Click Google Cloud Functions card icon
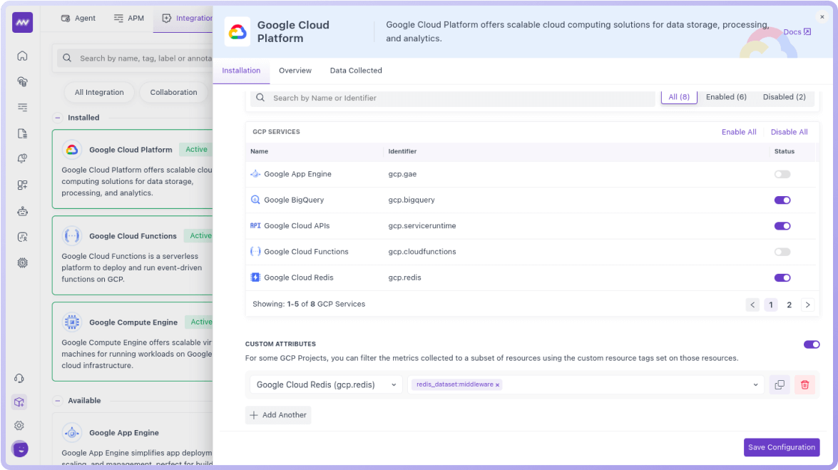Image resolution: width=838 pixels, height=470 pixels. (x=71, y=235)
